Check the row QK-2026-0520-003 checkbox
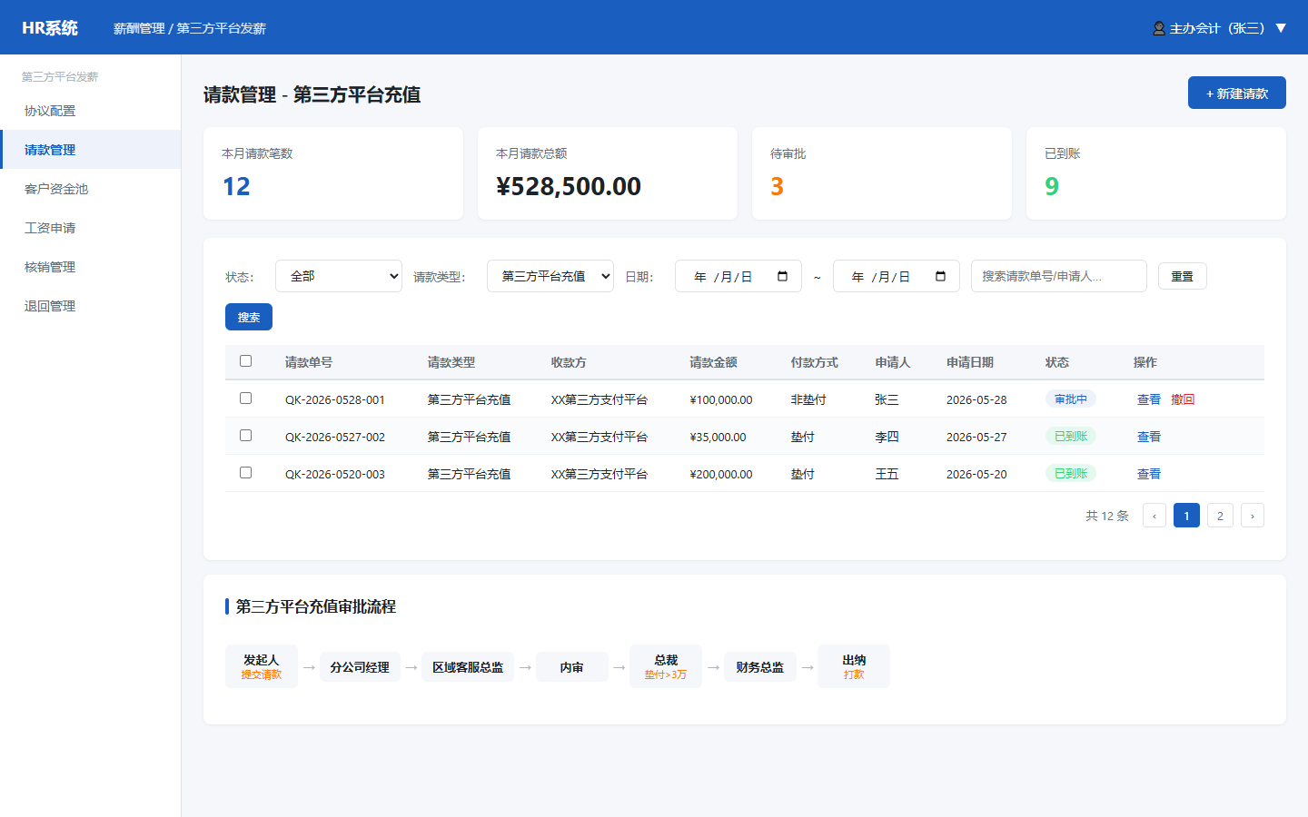The height and width of the screenshot is (817, 1308). coord(245,473)
